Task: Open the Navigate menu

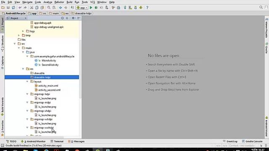Action: coord(27,2)
